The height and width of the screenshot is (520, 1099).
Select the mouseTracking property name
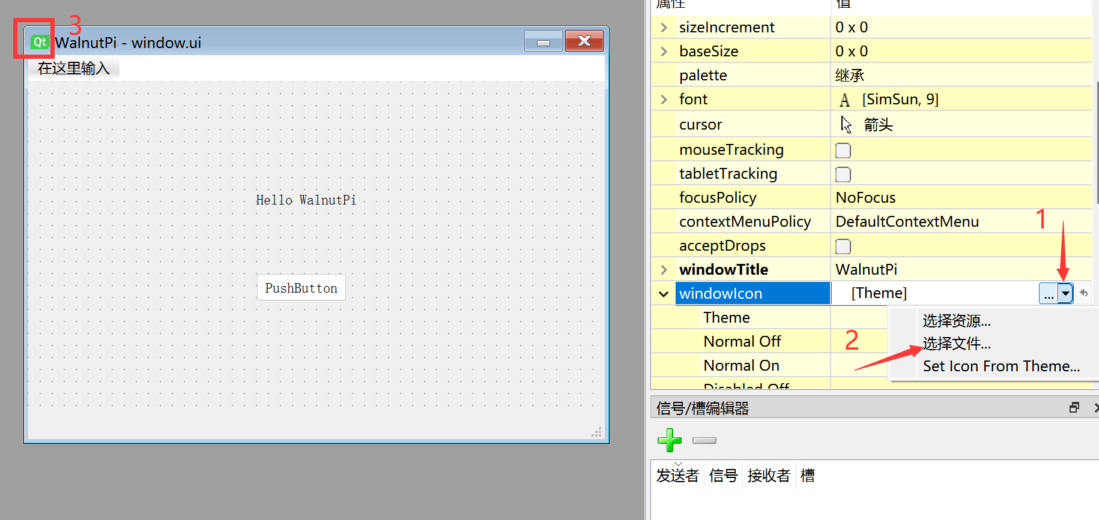(731, 150)
